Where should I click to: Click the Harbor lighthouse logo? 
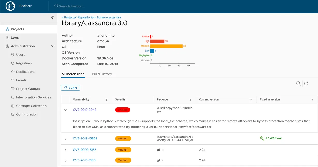(x=10, y=6)
